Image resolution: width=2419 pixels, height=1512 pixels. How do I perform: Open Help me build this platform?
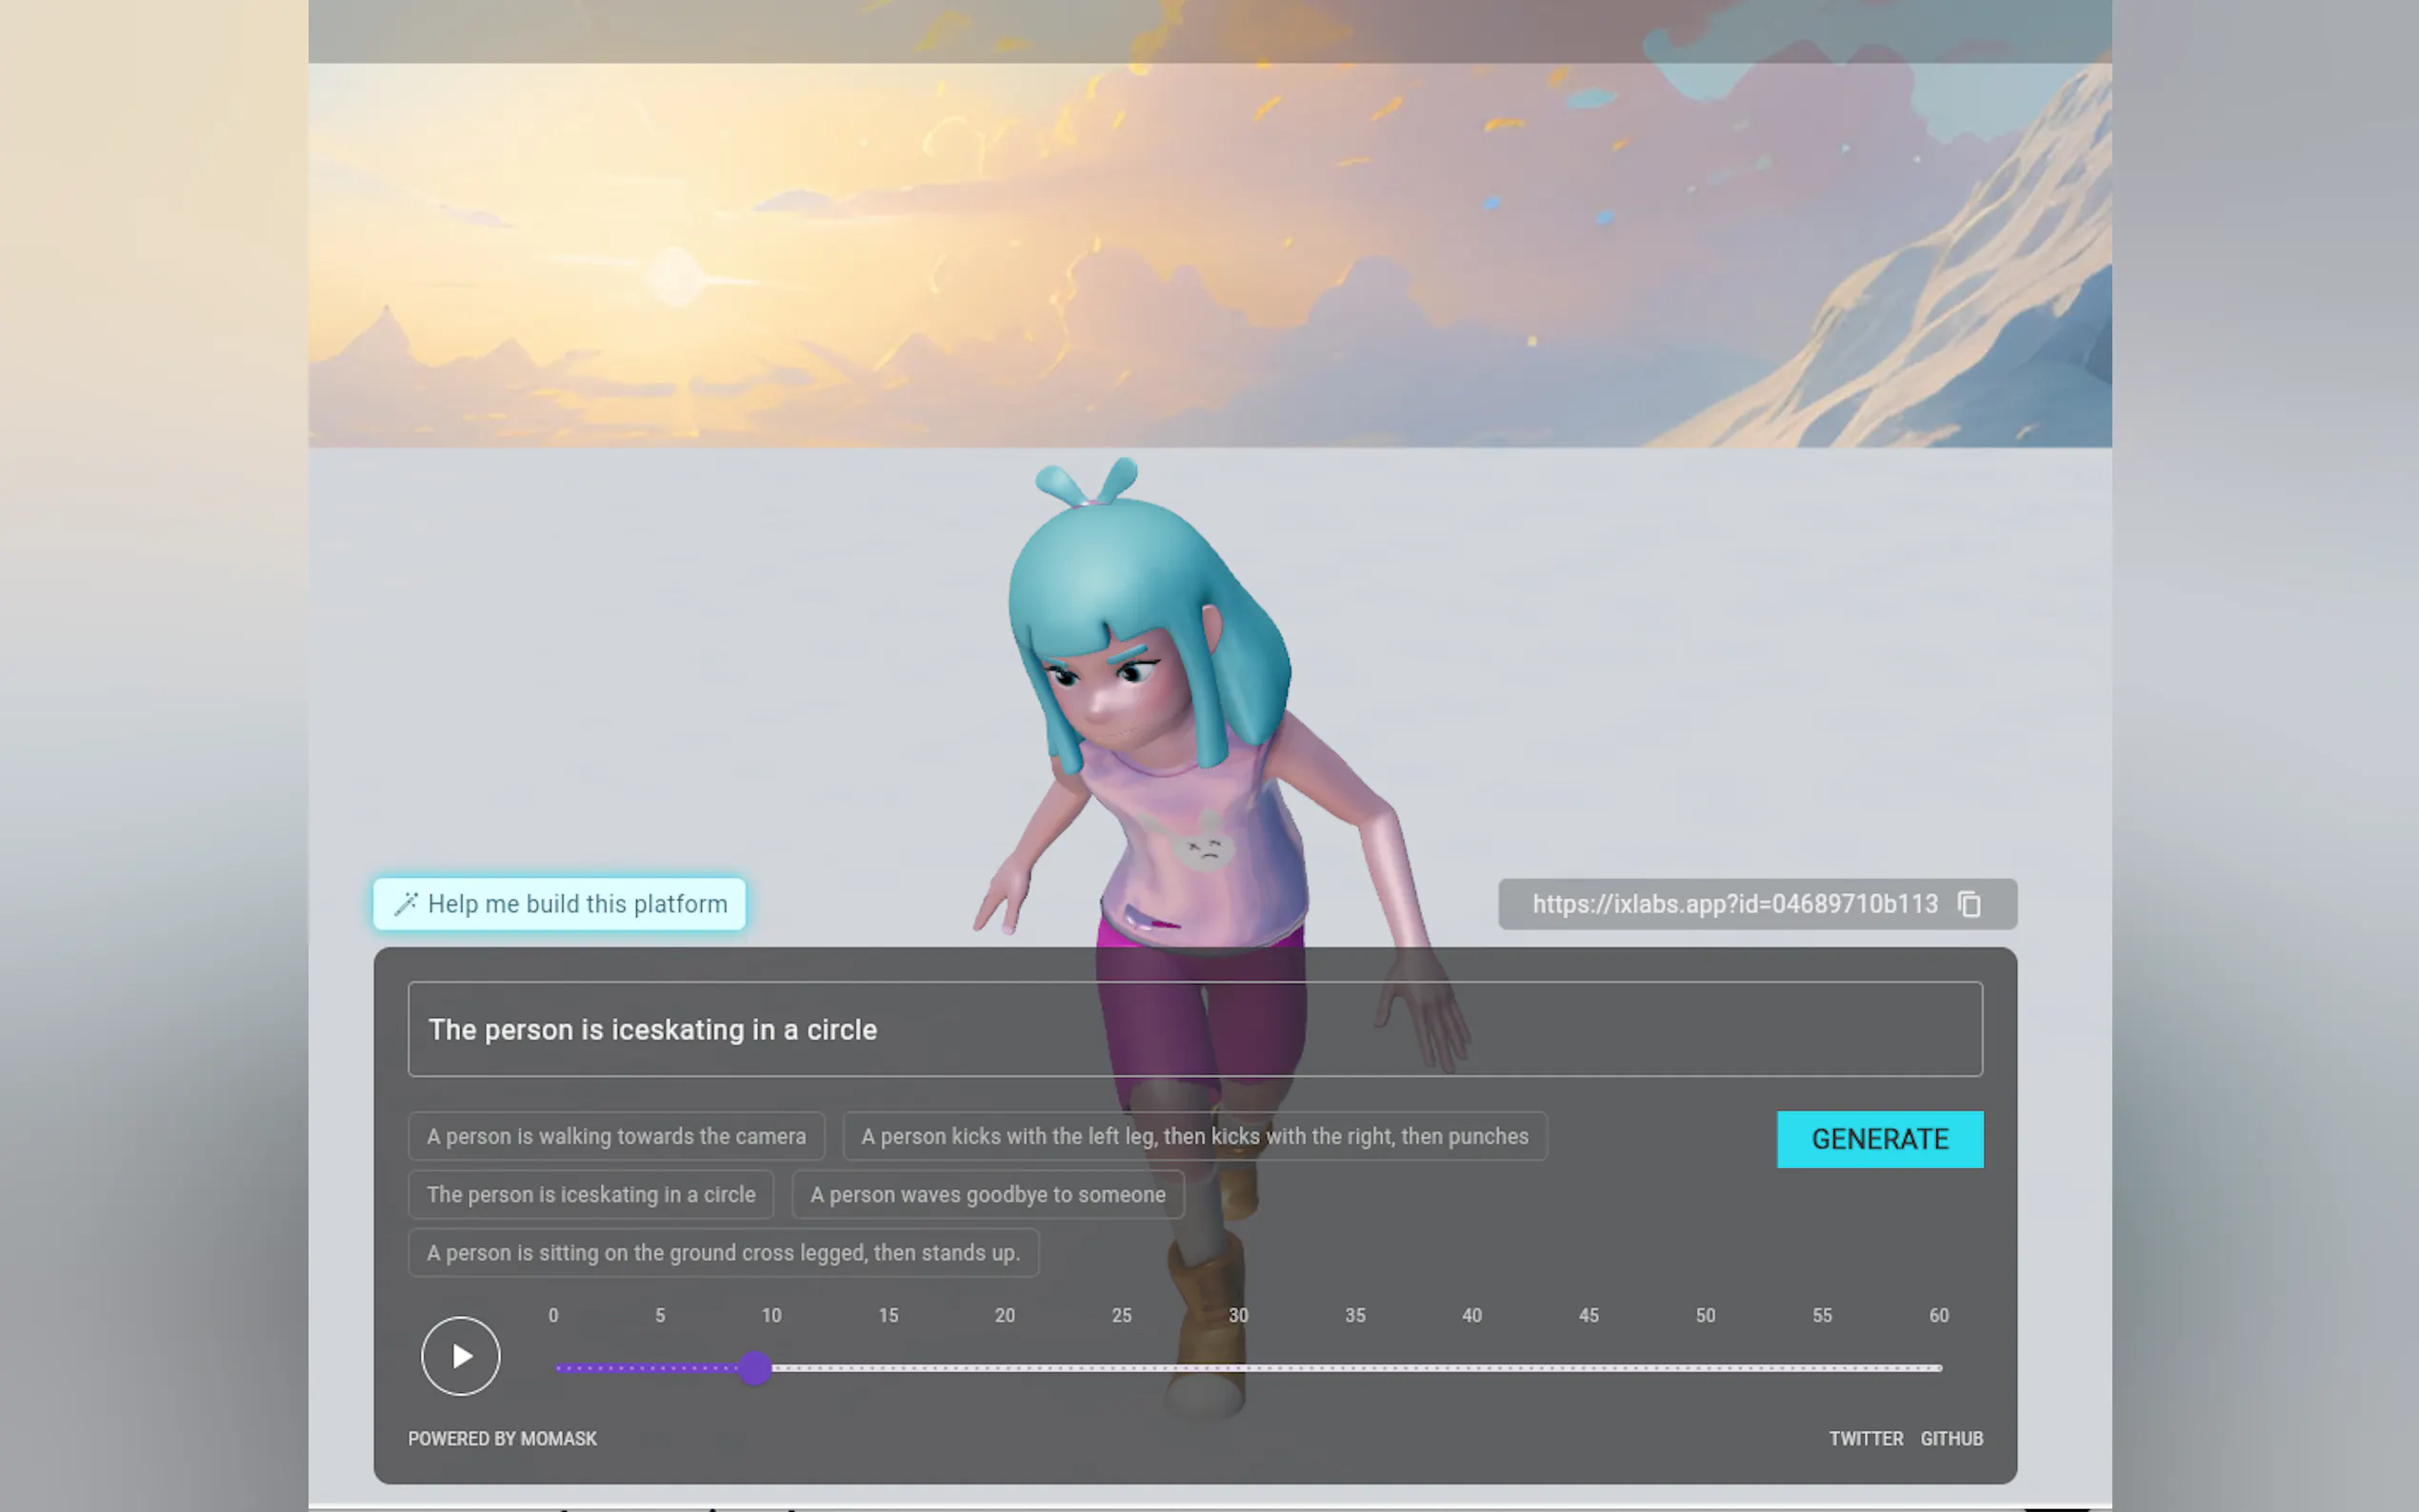(576, 904)
